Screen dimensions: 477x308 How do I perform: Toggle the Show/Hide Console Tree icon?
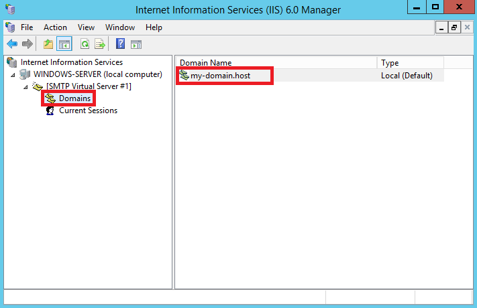pos(64,44)
